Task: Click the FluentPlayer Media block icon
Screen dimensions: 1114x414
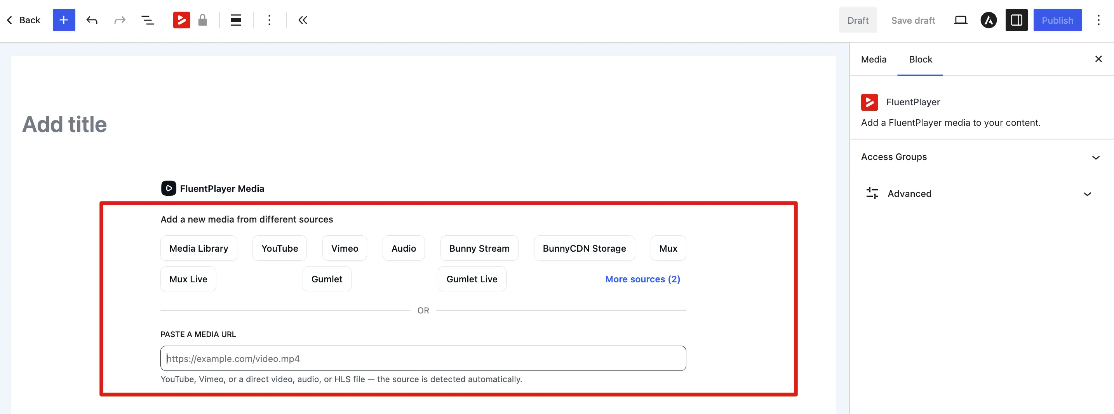Action: pos(169,188)
